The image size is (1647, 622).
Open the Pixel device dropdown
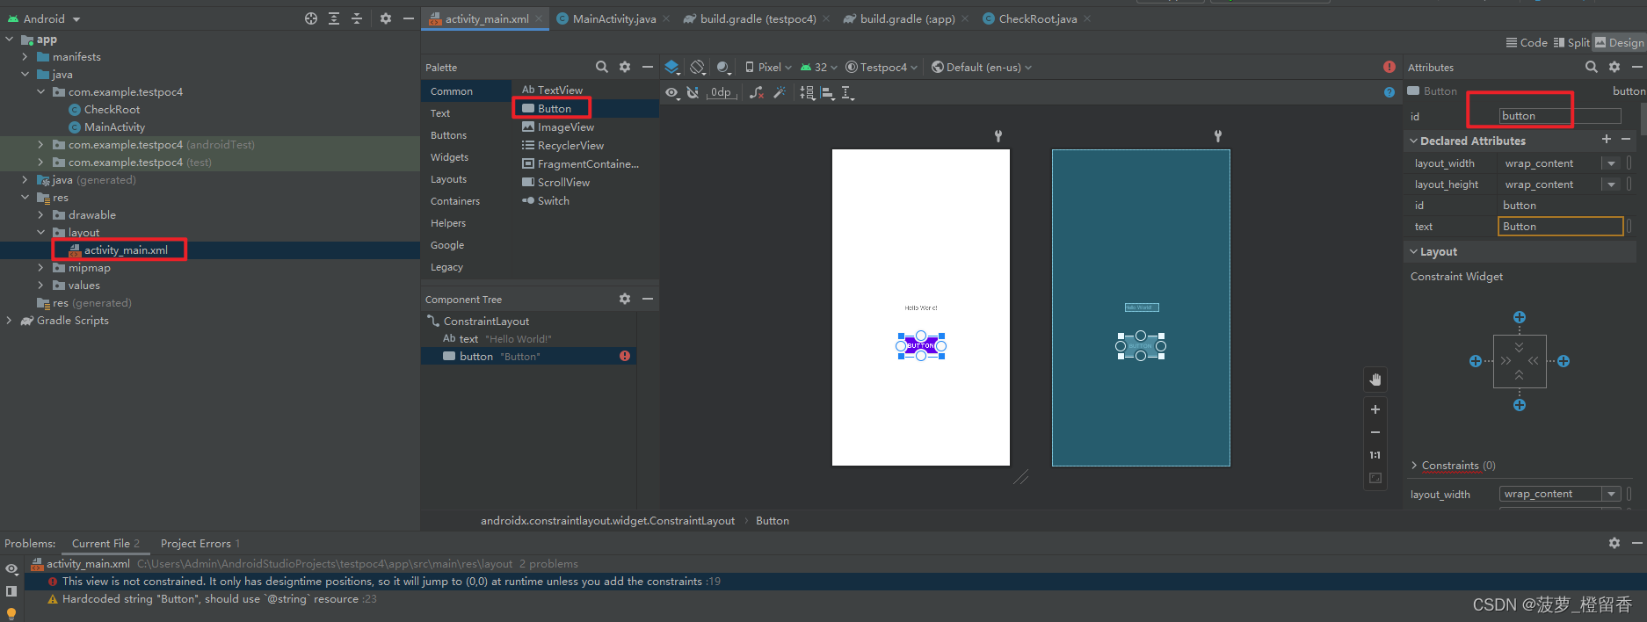pyautogui.click(x=768, y=67)
